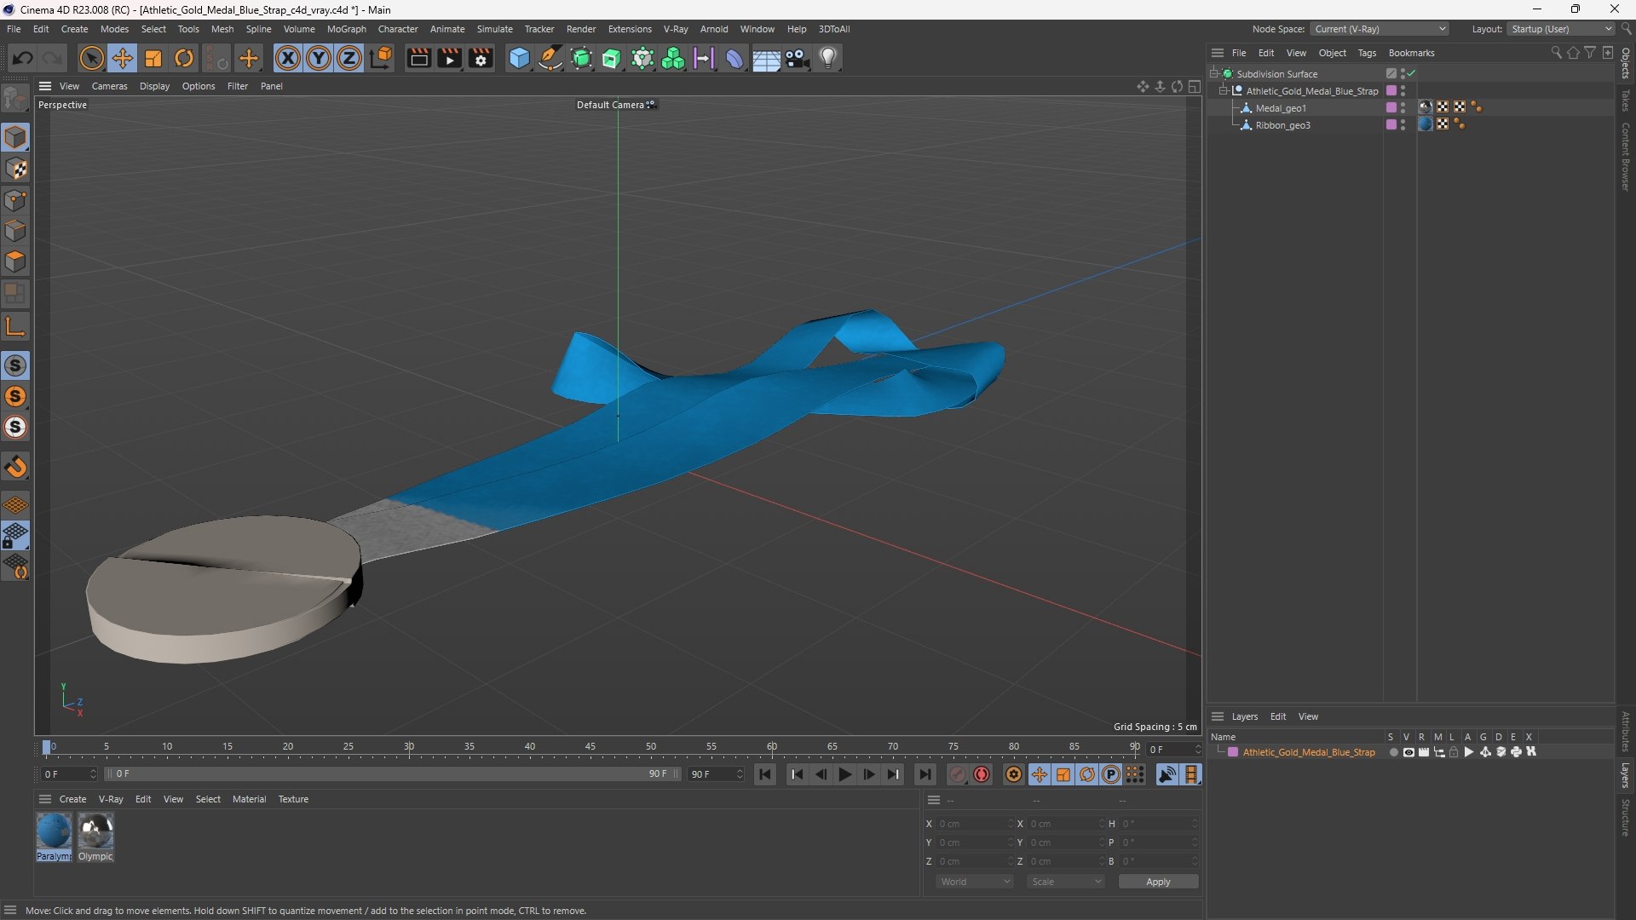Open the World coordinate system dropdown

(x=975, y=882)
